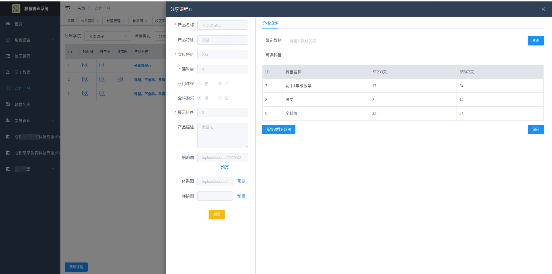Click the 宣传售价 input field

[x=223, y=55]
